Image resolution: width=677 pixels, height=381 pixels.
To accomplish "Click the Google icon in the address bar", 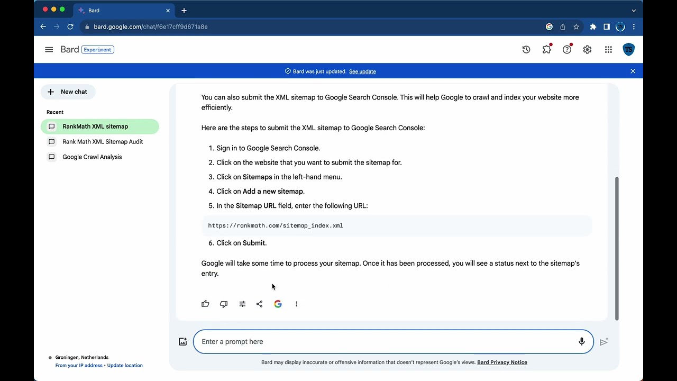I will [549, 26].
